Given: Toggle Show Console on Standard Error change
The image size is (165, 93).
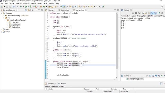Looking at the screenshot, I should 155,13.
